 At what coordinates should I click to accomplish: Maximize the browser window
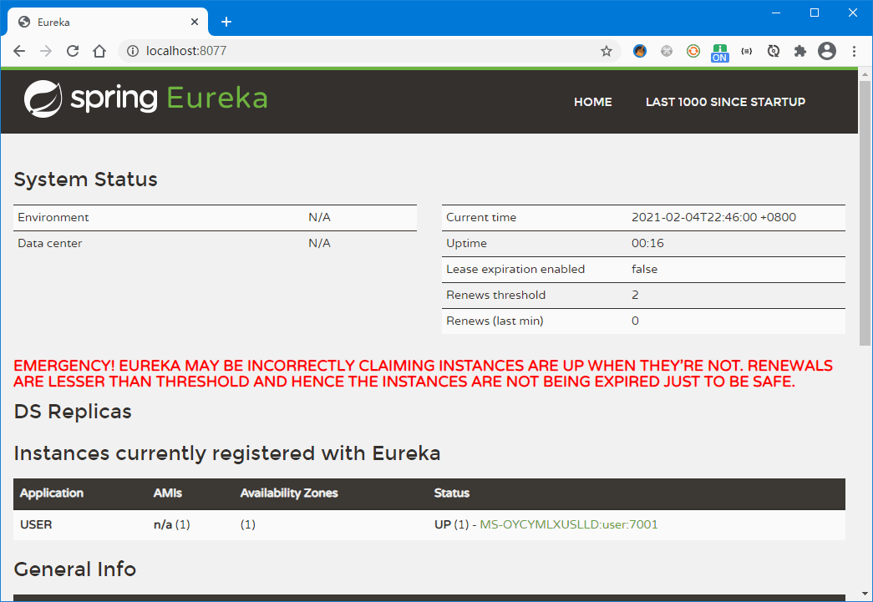(x=815, y=13)
